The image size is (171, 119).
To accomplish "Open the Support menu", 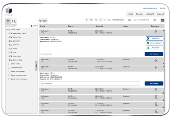I will pos(160,14).
